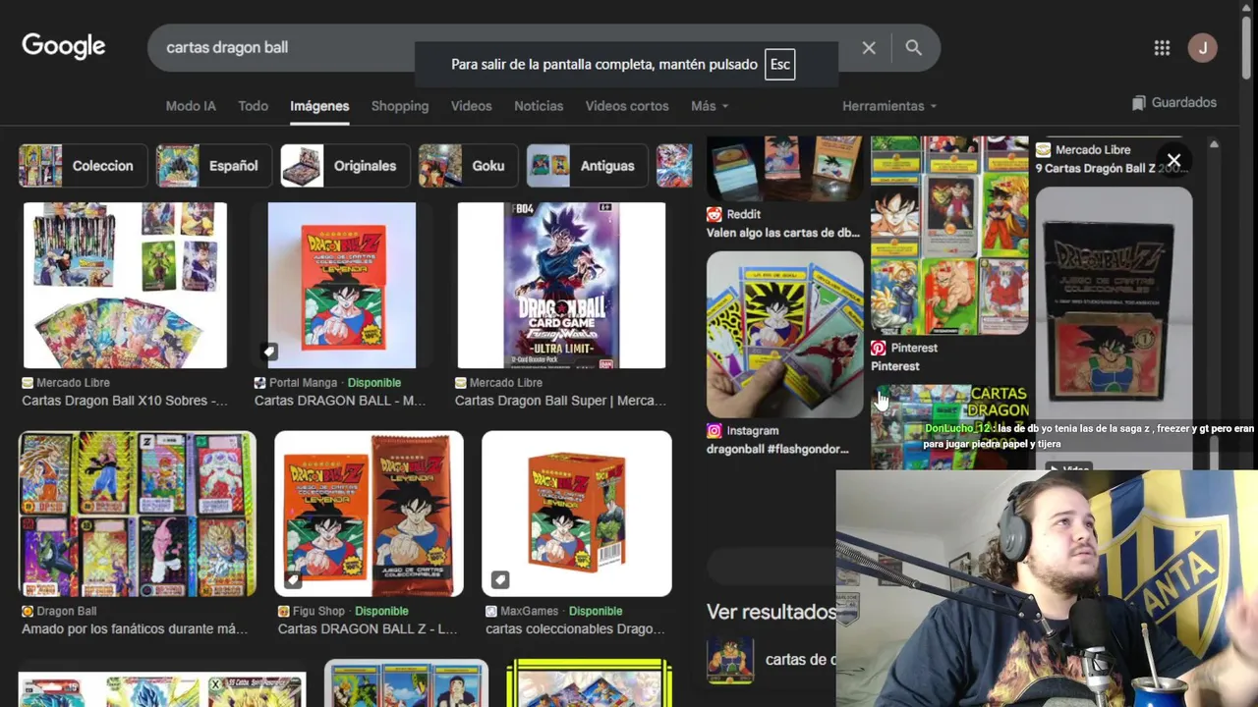1258x707 pixels.
Task: Close the image preview panel
Action: 1173,160
